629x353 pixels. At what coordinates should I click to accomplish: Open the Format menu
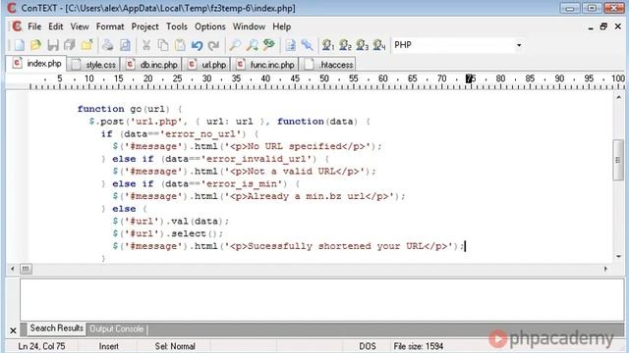click(x=110, y=26)
